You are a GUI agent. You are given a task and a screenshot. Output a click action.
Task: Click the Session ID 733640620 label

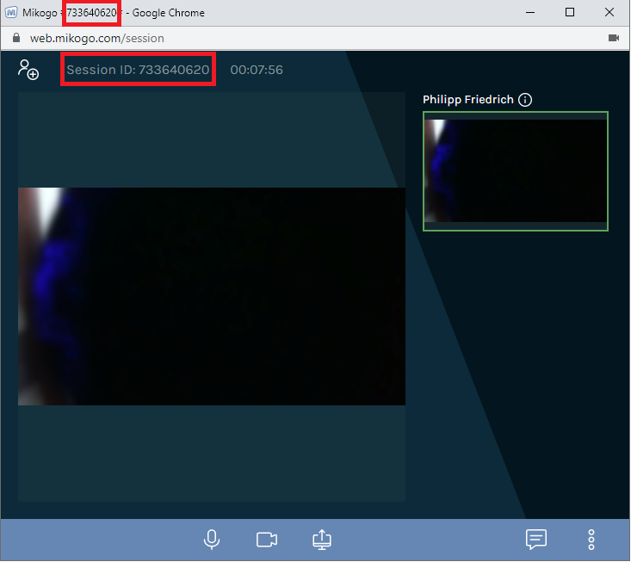pos(138,70)
